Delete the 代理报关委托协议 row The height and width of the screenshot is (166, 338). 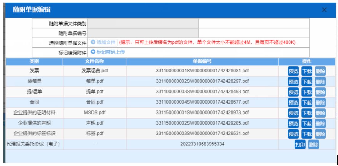tap(313, 145)
